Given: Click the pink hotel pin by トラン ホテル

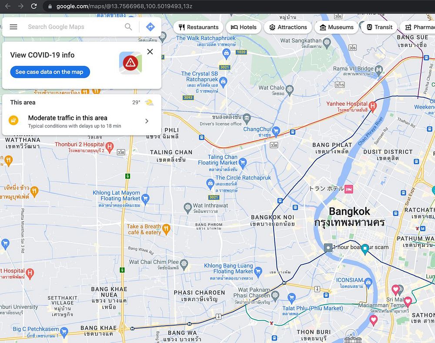Looking at the screenshot, I should [x=349, y=189].
